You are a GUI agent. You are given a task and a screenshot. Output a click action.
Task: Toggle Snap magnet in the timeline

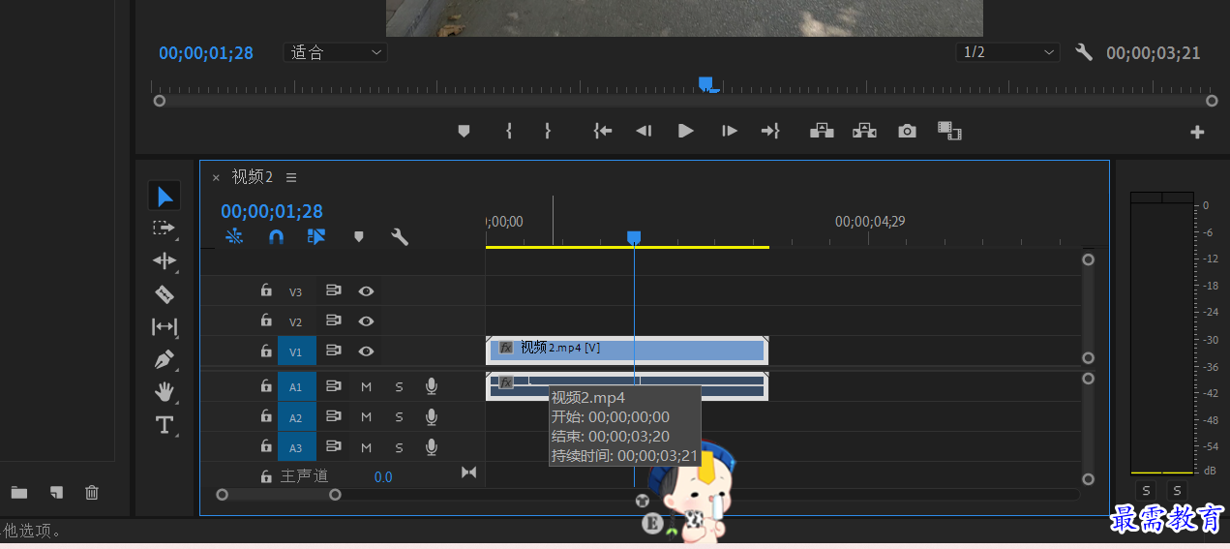pyautogui.click(x=276, y=236)
